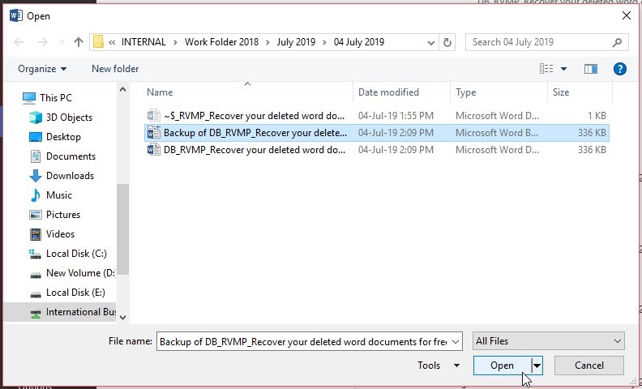The width and height of the screenshot is (642, 389).
Task: Click the search magnifier icon
Action: [x=618, y=42]
